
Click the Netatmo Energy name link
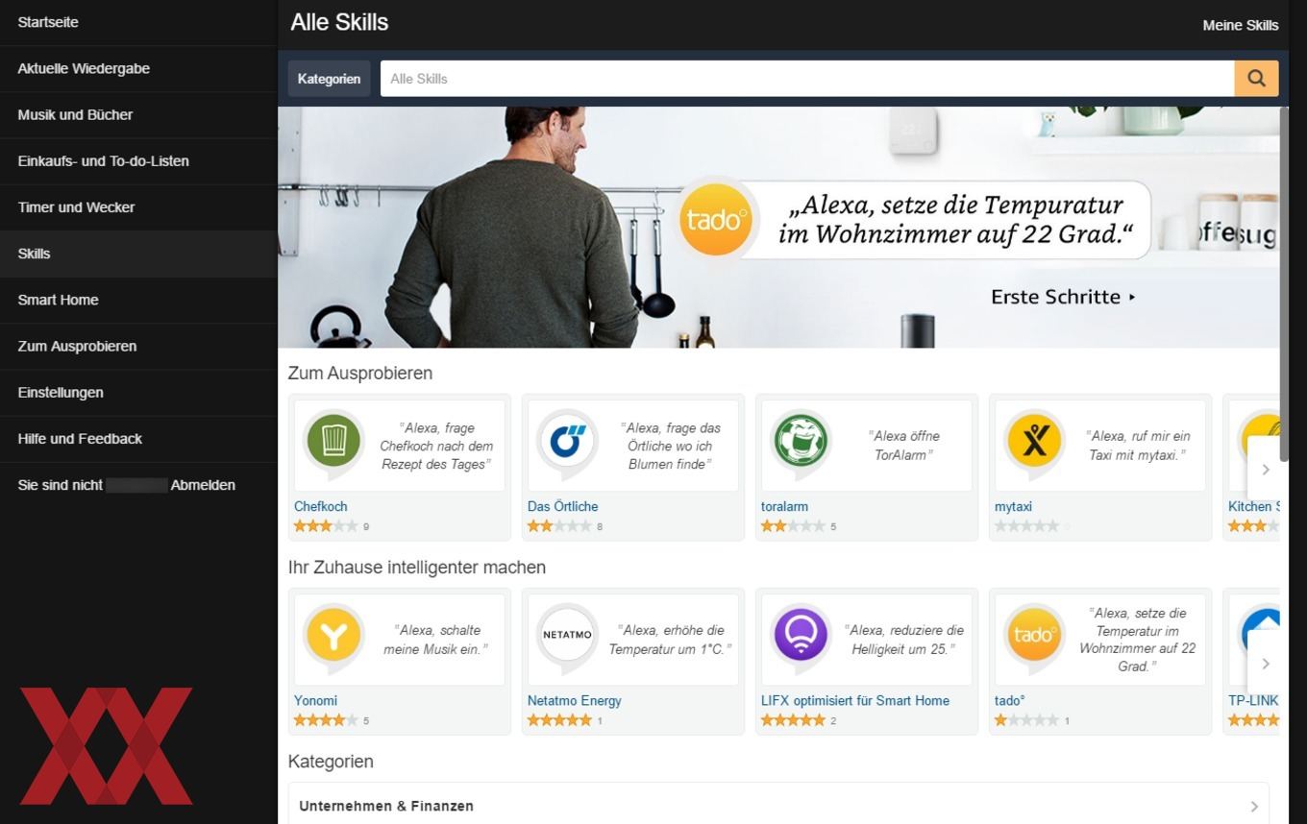(575, 700)
